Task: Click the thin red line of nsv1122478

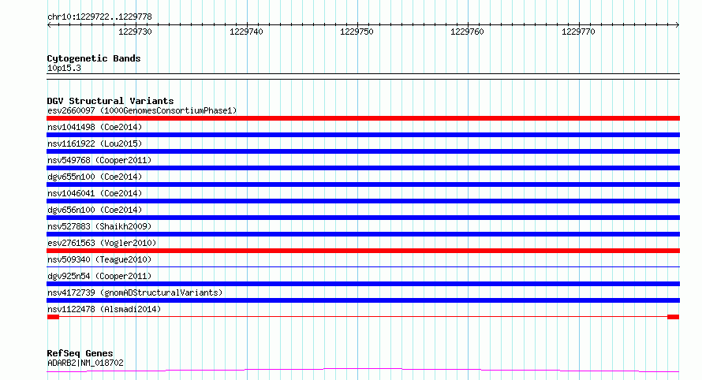Action: [363, 317]
